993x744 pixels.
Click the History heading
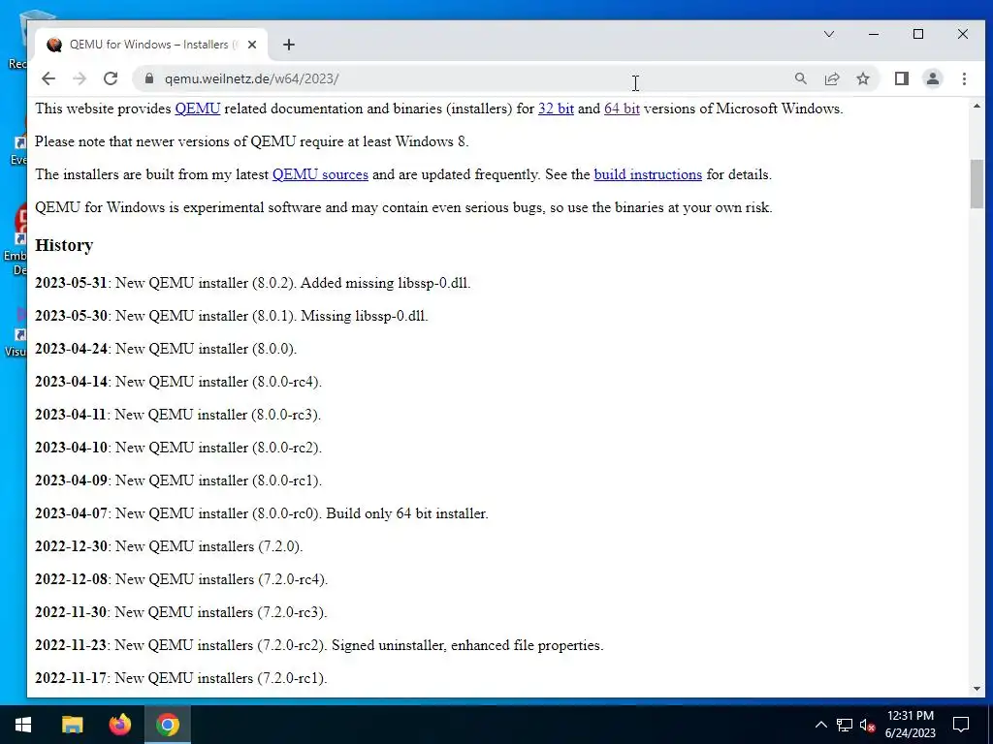[x=64, y=245]
